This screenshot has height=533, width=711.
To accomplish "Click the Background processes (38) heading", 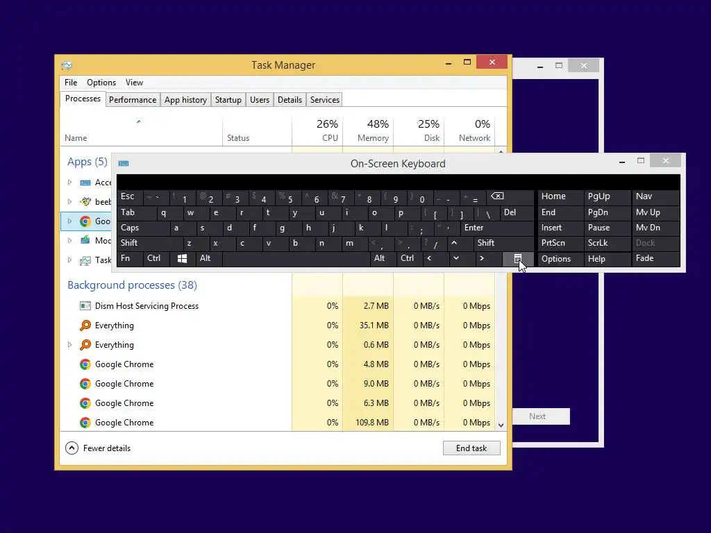I will tap(132, 285).
